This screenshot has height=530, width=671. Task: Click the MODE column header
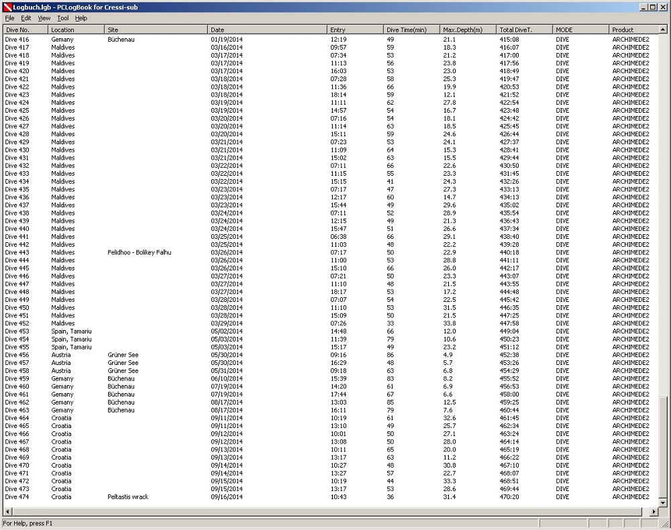[580, 30]
